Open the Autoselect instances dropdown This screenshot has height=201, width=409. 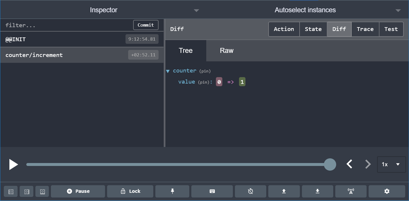(398, 10)
